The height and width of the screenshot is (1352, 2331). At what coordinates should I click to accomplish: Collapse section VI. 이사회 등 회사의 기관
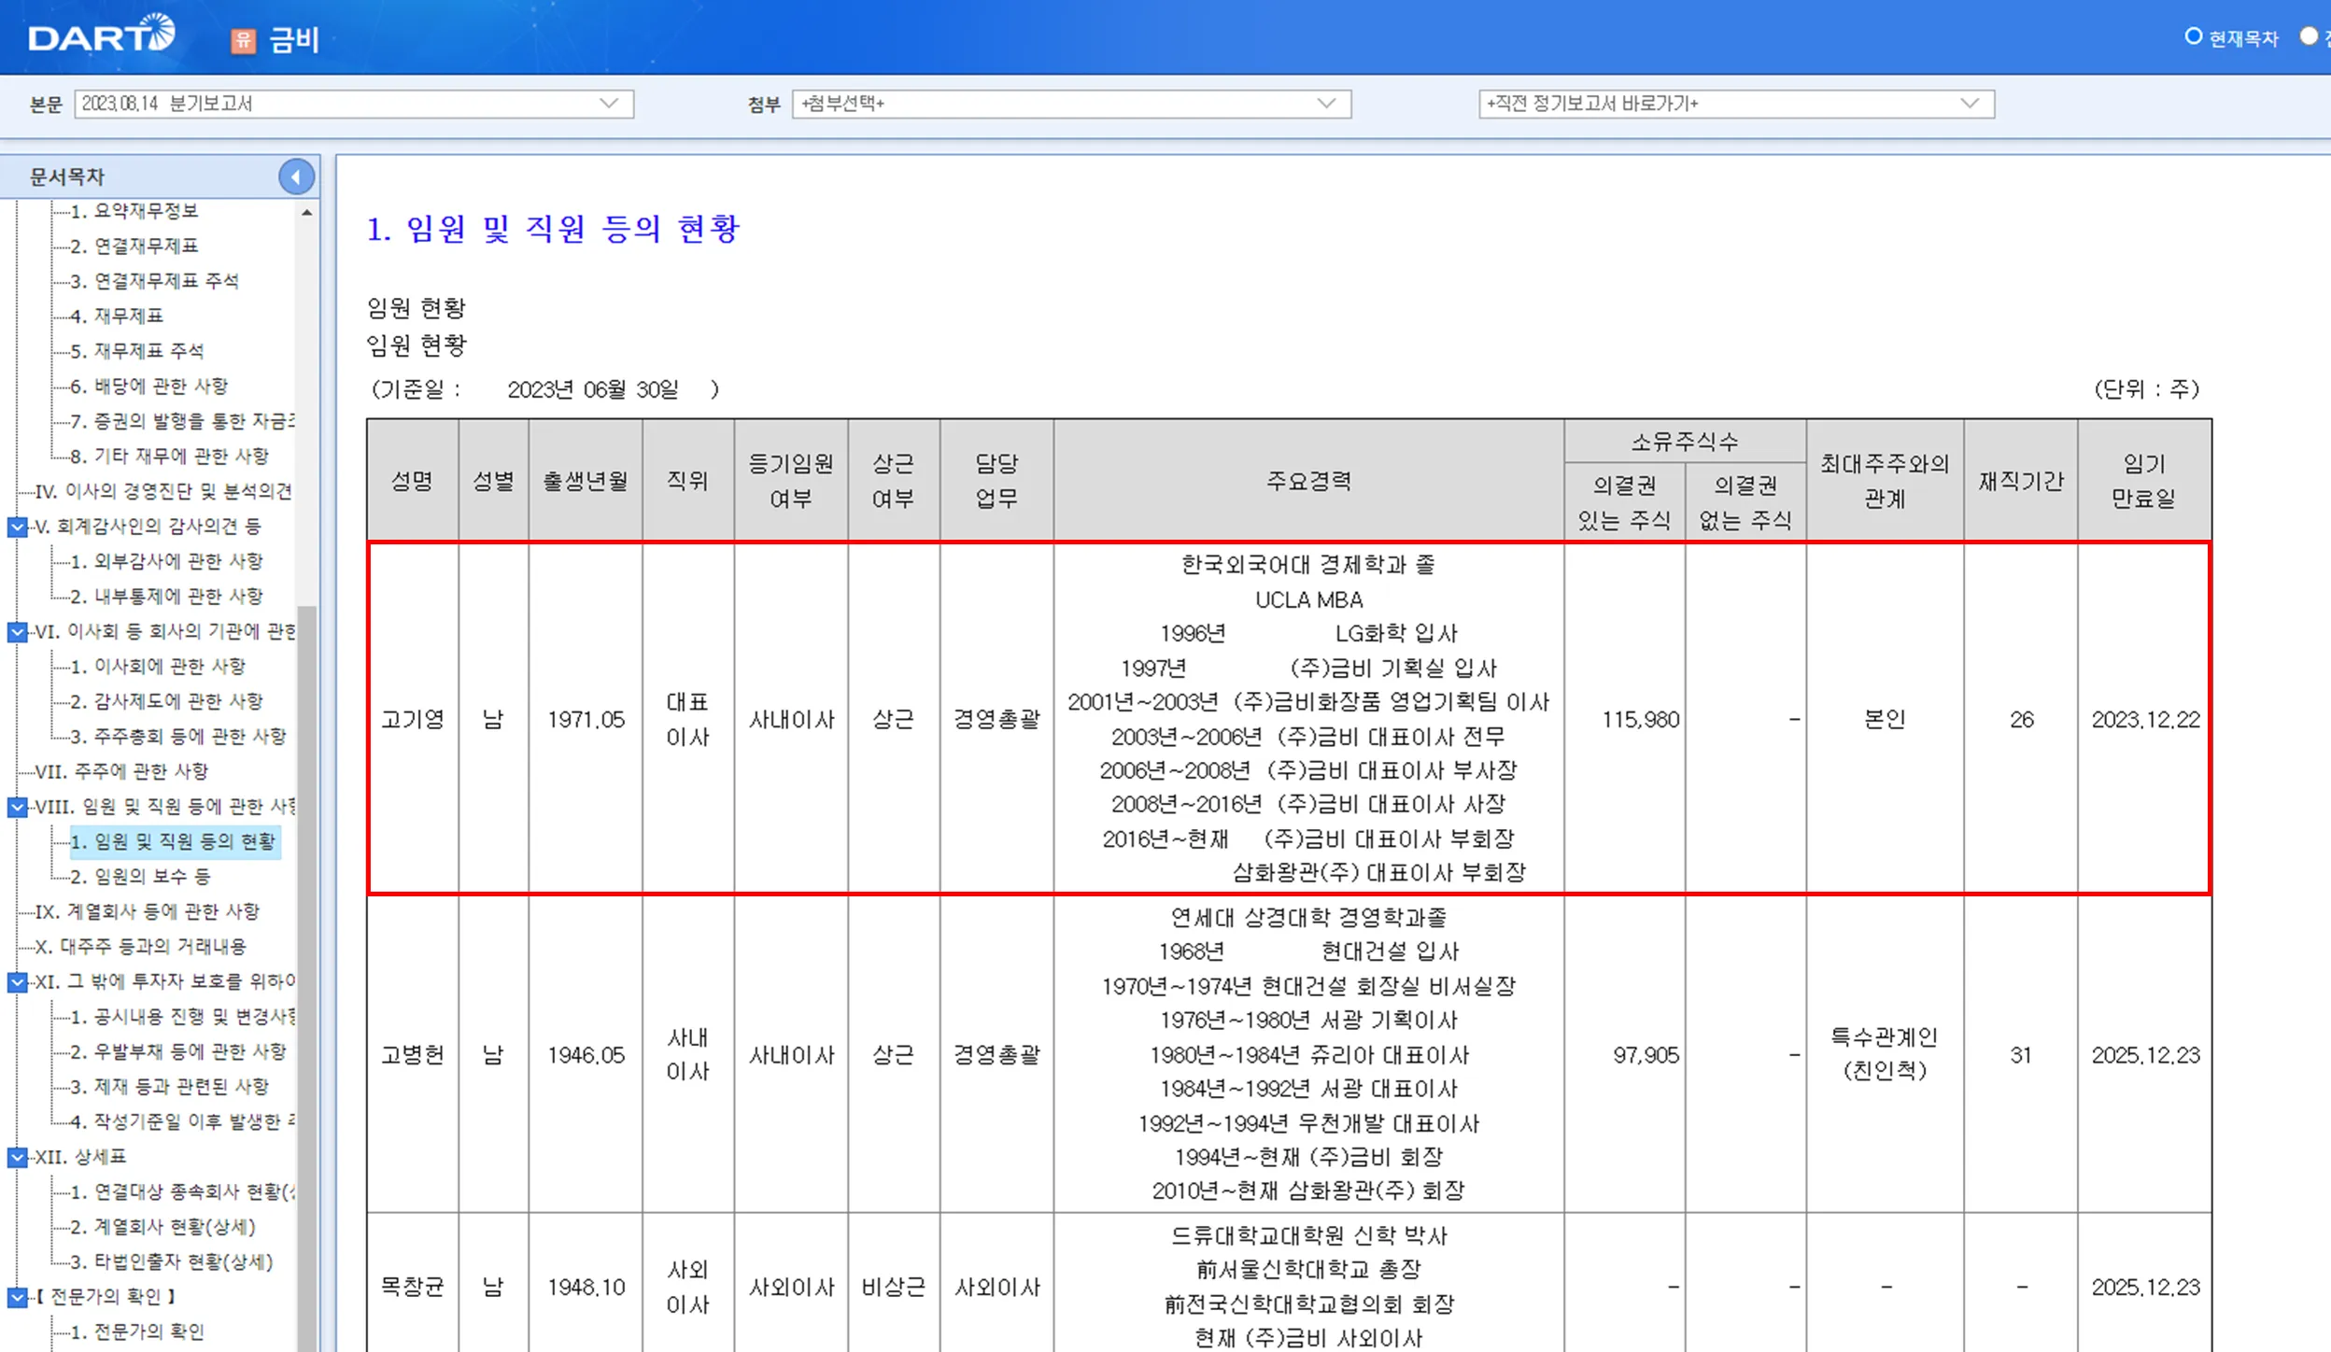click(x=17, y=632)
